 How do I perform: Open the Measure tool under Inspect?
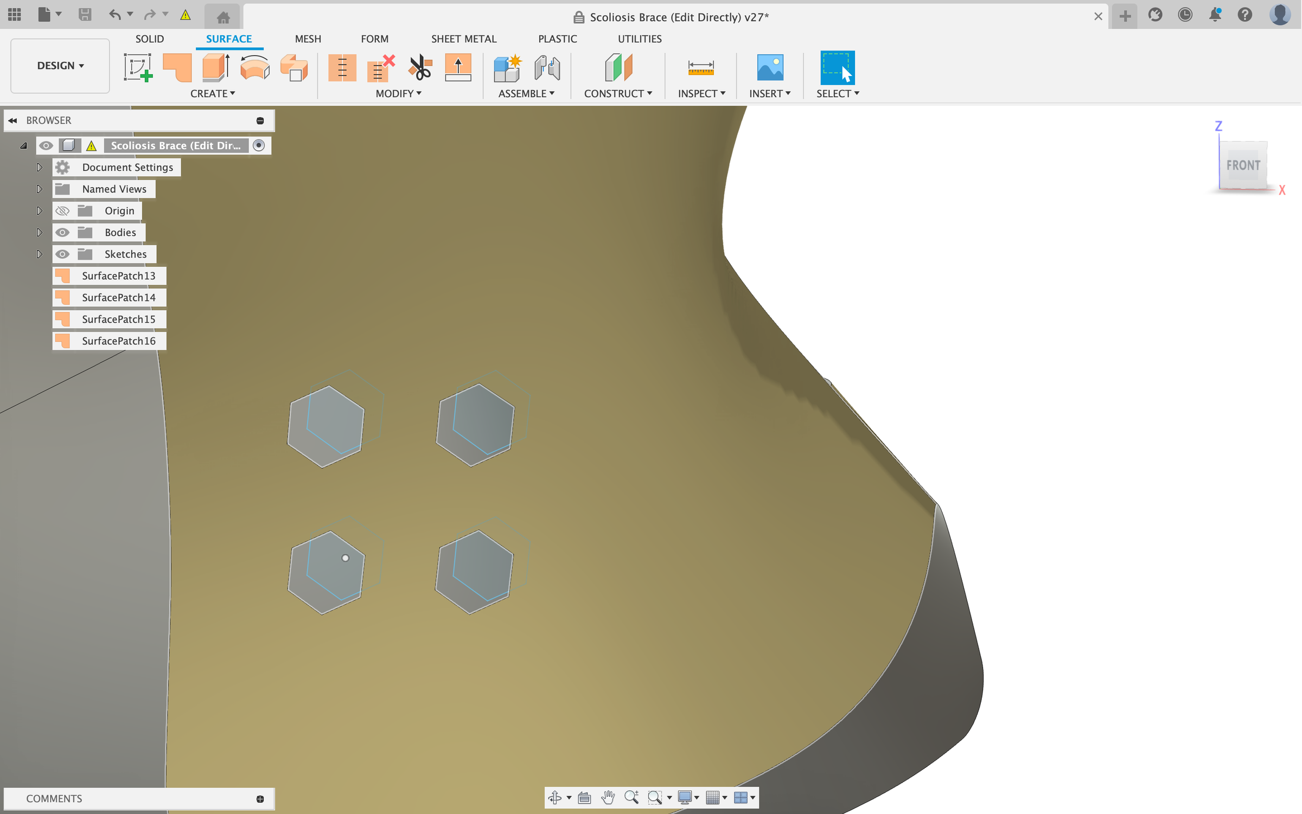(700, 67)
